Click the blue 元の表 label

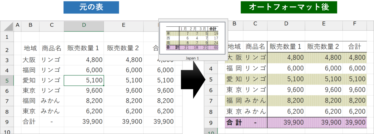(x=91, y=7)
